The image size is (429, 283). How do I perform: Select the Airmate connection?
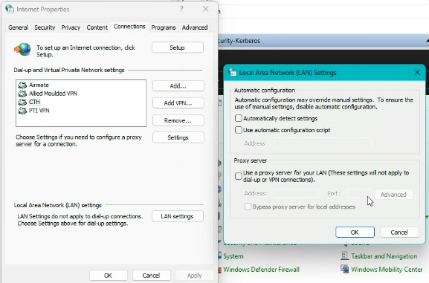[39, 85]
